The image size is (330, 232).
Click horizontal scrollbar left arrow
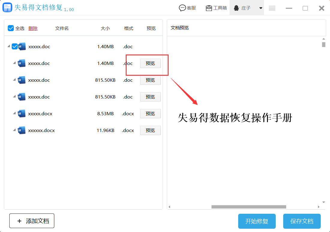click(169, 207)
